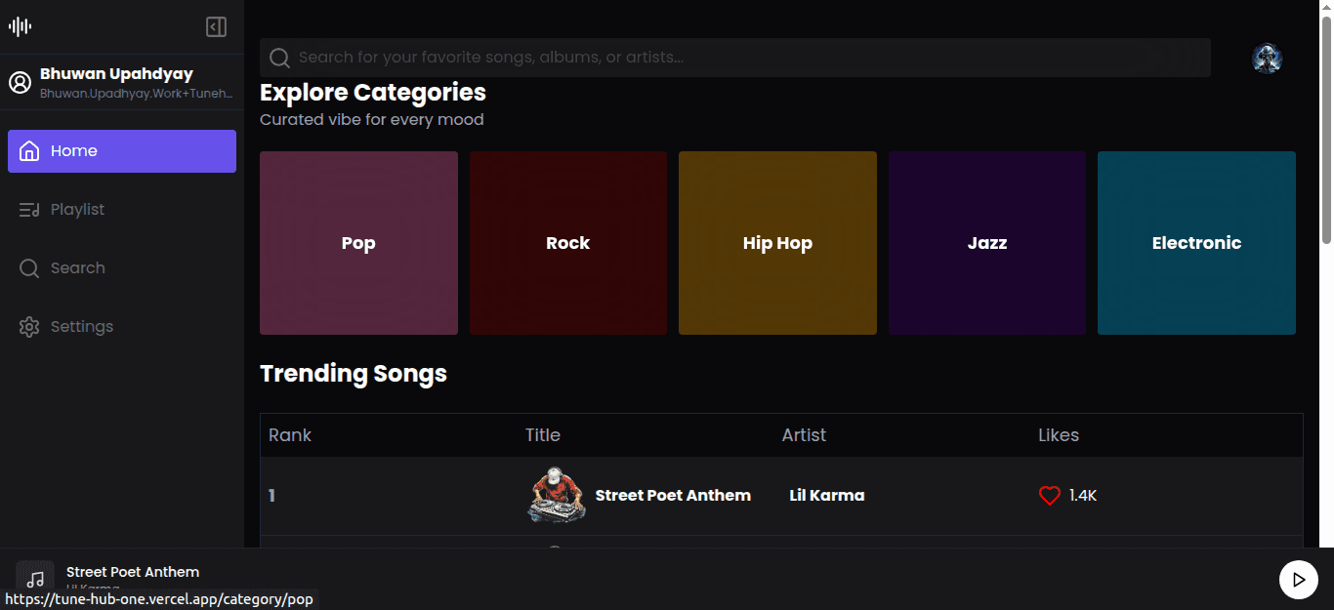Browse the Rock category
Image resolution: width=1334 pixels, height=610 pixels.
[x=567, y=243]
